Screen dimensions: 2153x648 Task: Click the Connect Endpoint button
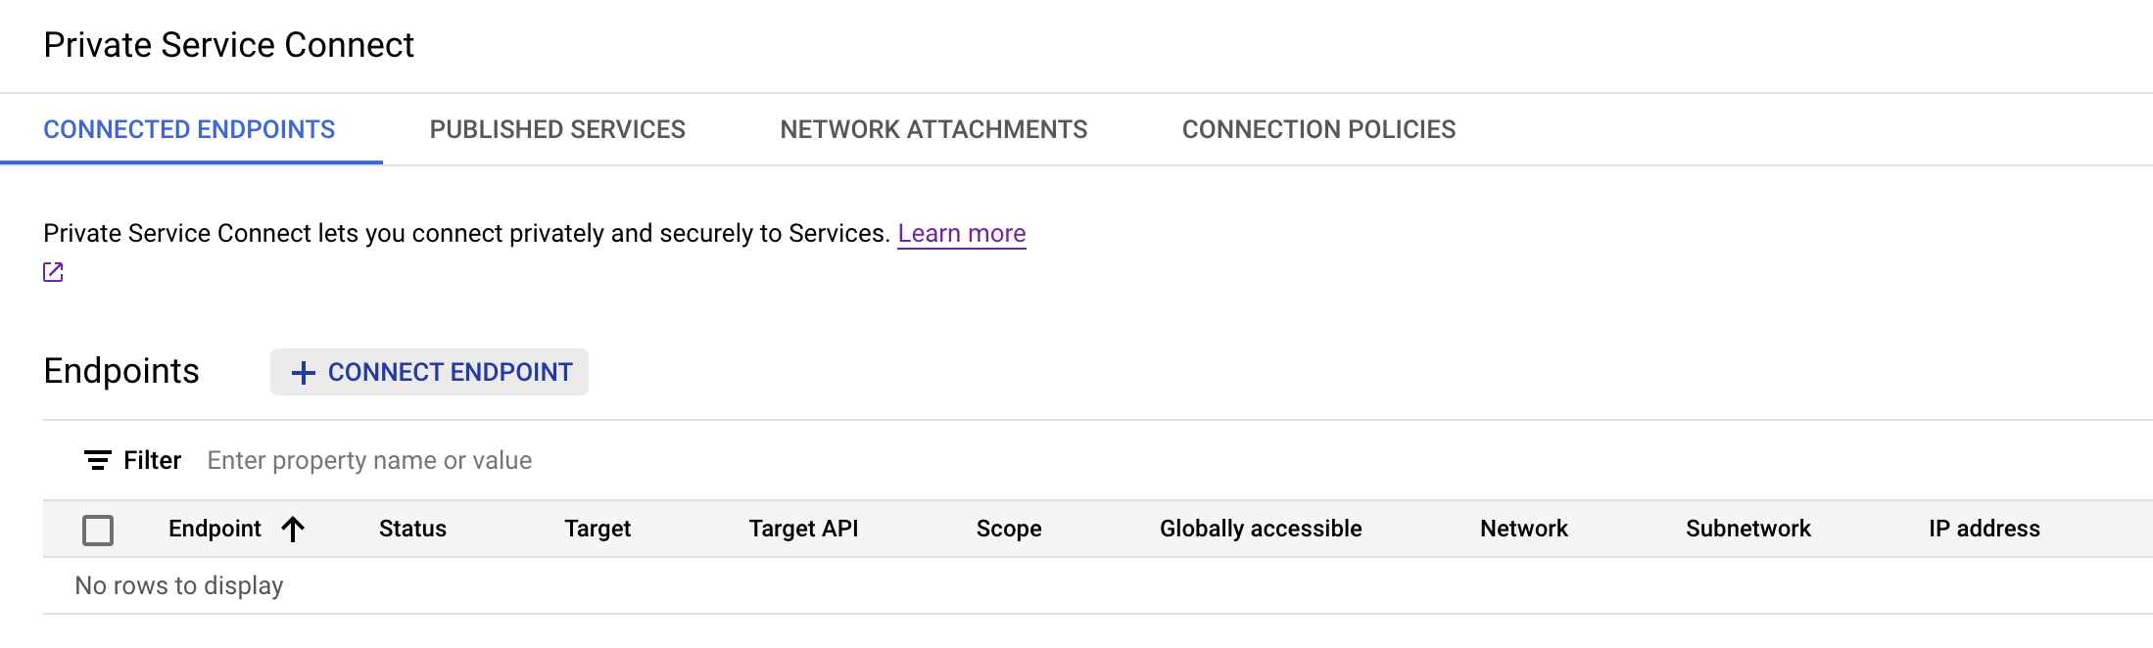pos(429,372)
